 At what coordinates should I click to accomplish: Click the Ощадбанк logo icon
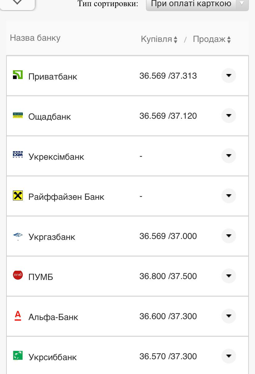click(x=18, y=115)
